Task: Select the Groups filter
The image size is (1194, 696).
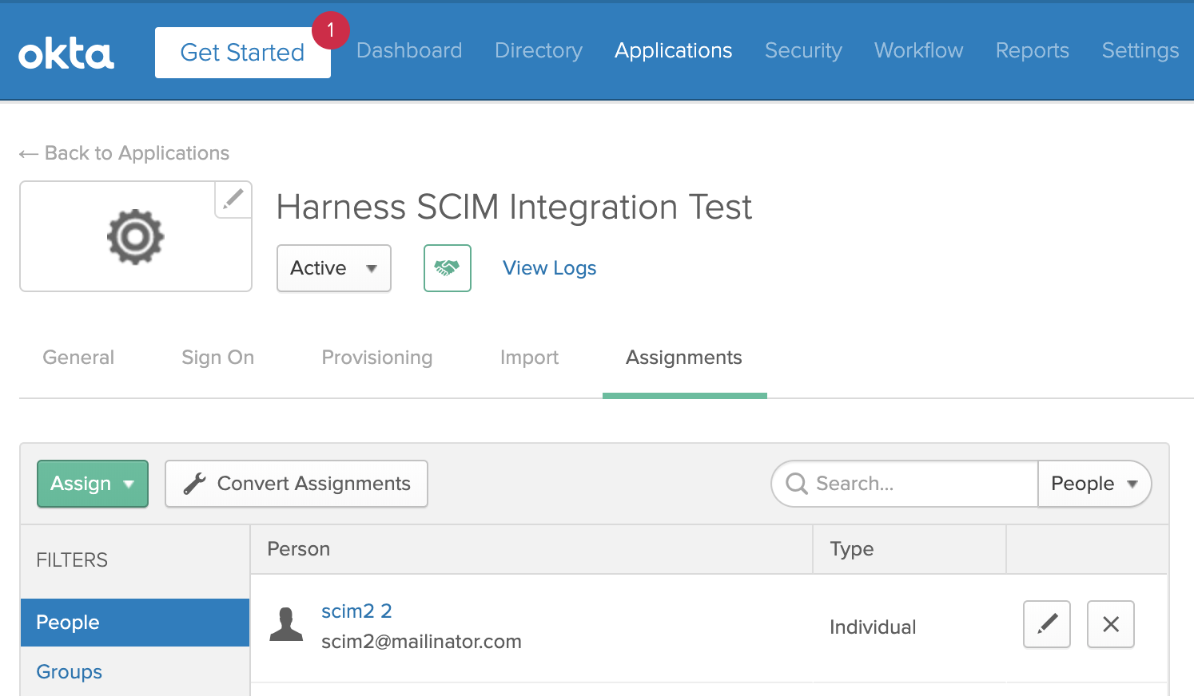Action: [x=70, y=672]
